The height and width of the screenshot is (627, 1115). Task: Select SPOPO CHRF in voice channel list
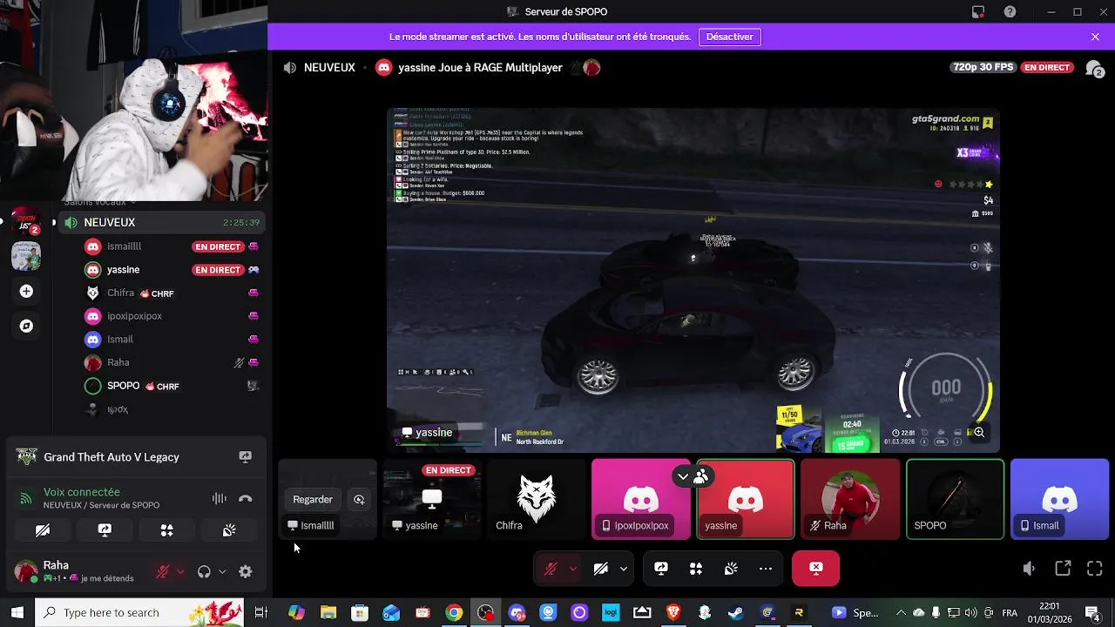pos(172,386)
